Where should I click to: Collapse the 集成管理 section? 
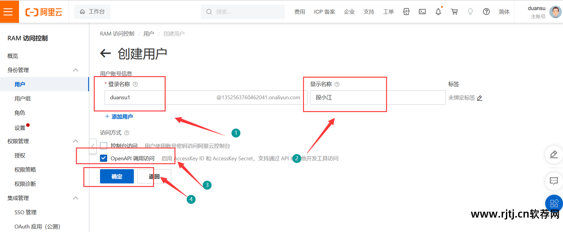[76, 198]
